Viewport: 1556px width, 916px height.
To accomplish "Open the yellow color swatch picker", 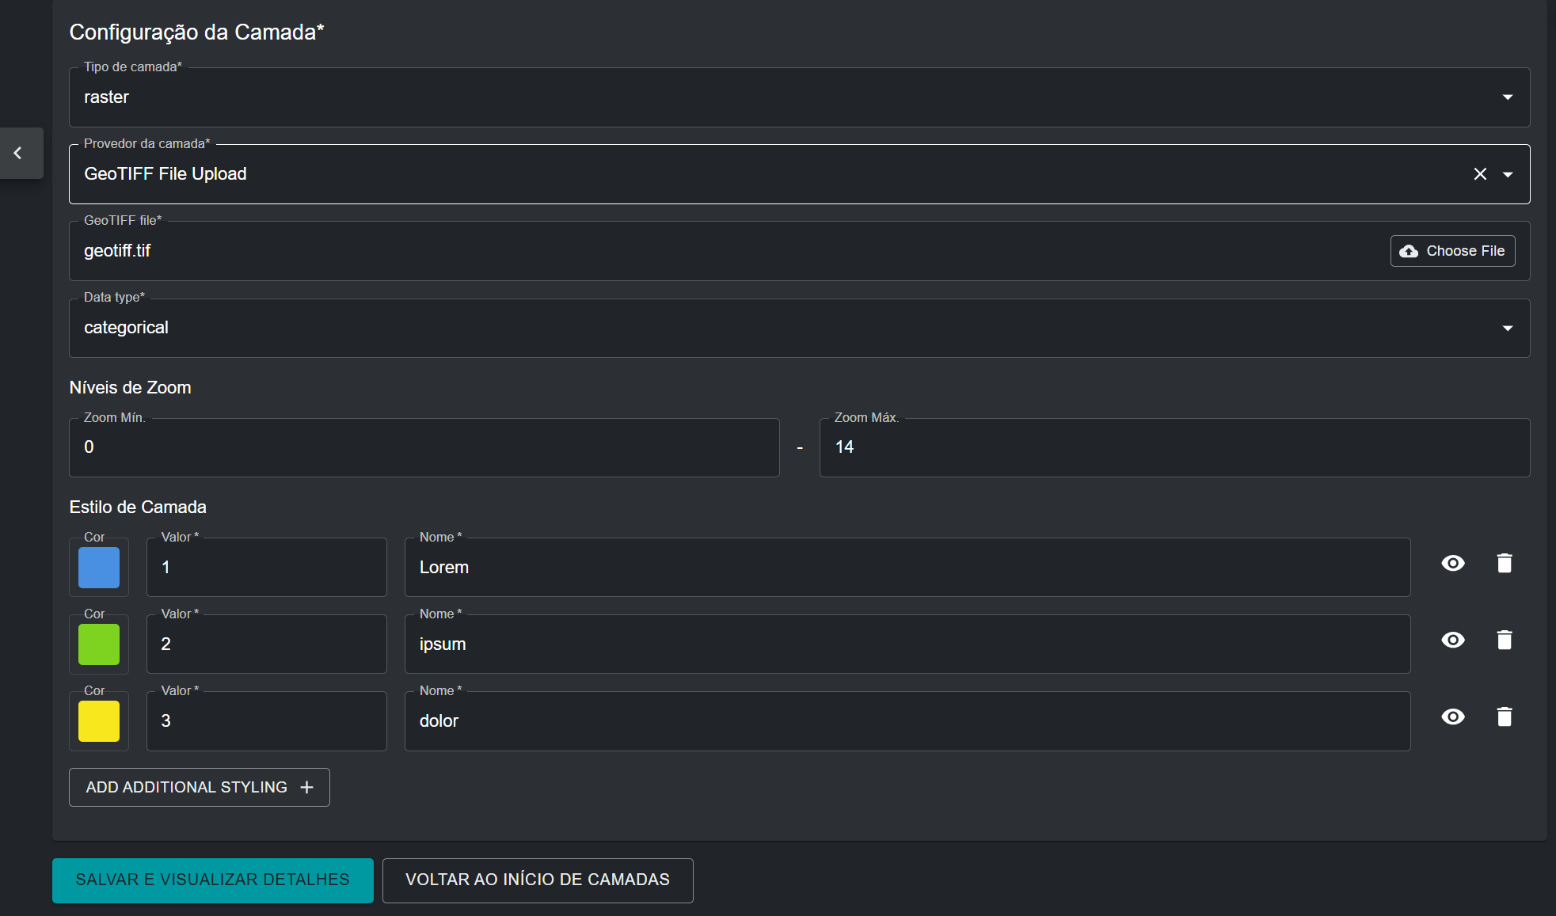I will pyautogui.click(x=99, y=720).
